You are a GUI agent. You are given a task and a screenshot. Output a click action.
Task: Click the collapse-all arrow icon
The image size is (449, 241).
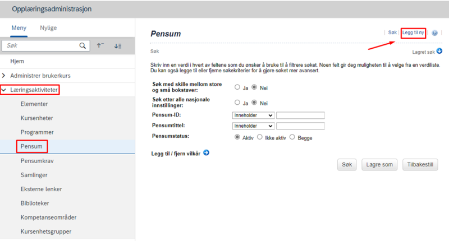100,45
